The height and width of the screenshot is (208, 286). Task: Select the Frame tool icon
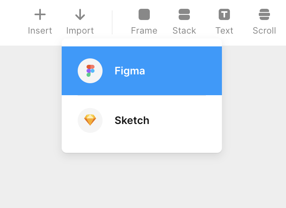tap(144, 15)
